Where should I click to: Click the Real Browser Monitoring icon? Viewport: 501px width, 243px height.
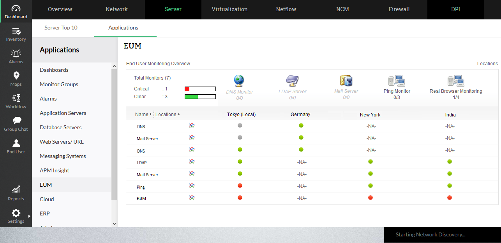[x=456, y=81]
